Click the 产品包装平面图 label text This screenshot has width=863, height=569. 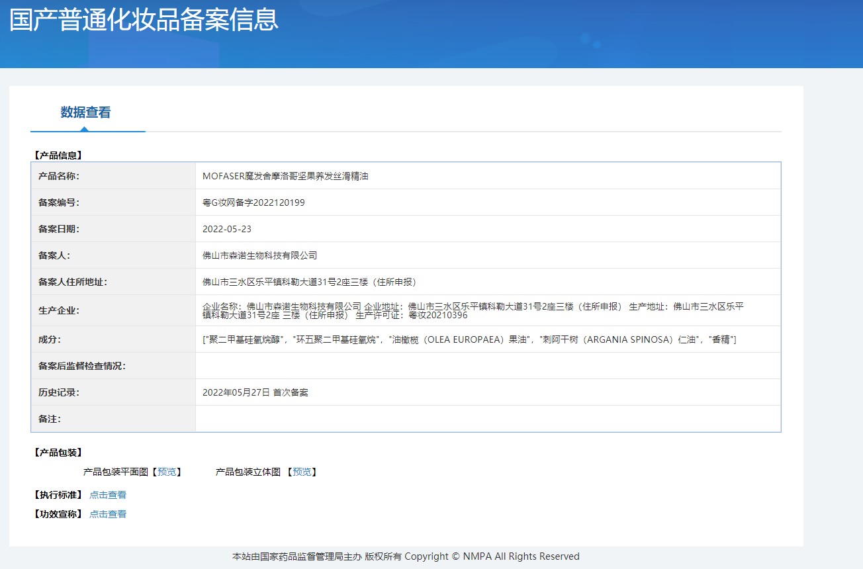coord(116,472)
